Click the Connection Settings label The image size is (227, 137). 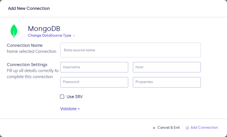click(27, 65)
